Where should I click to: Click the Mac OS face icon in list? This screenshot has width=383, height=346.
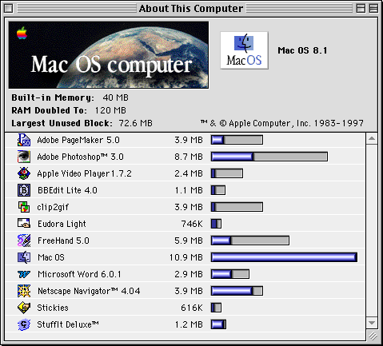(x=24, y=257)
